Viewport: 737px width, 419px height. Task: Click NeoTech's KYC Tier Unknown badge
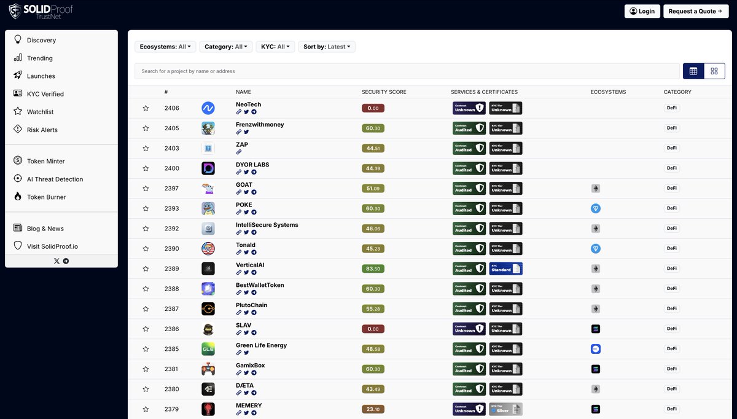point(505,108)
